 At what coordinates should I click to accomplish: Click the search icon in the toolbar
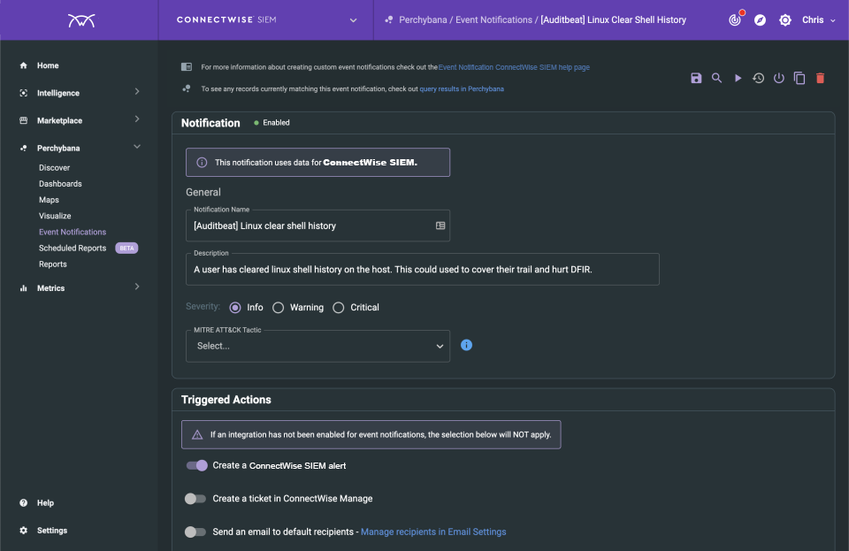(717, 78)
